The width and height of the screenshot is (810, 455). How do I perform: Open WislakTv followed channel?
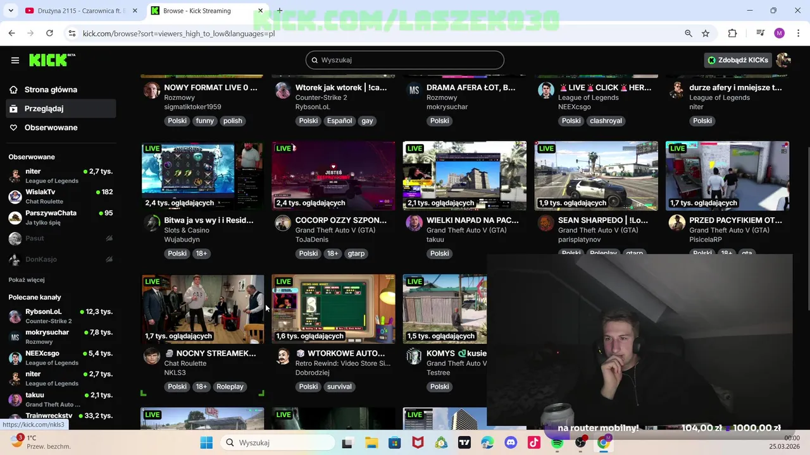coord(60,197)
